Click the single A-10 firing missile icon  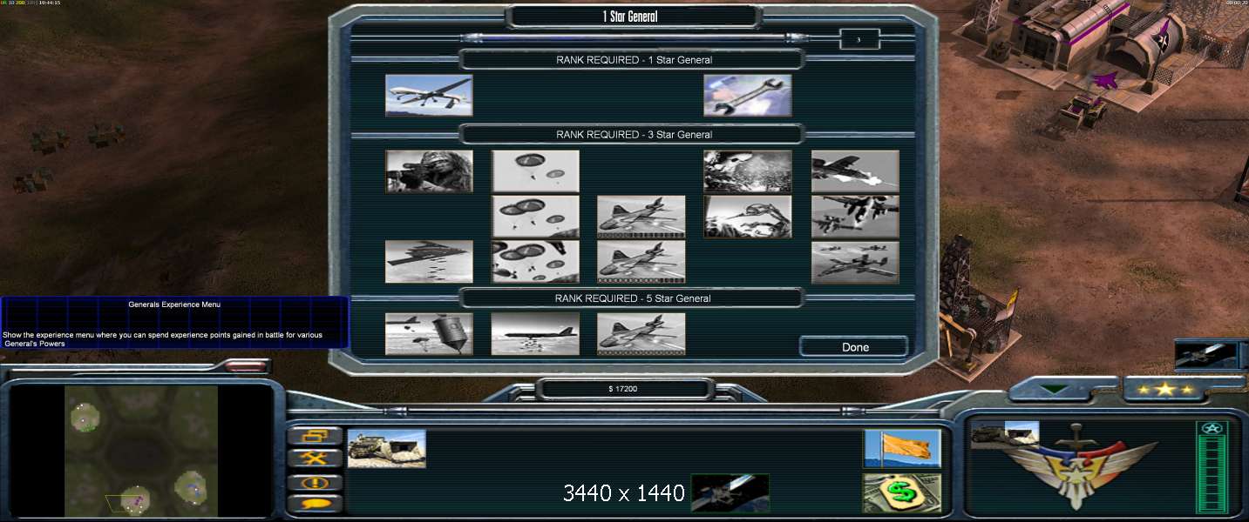[x=855, y=171]
